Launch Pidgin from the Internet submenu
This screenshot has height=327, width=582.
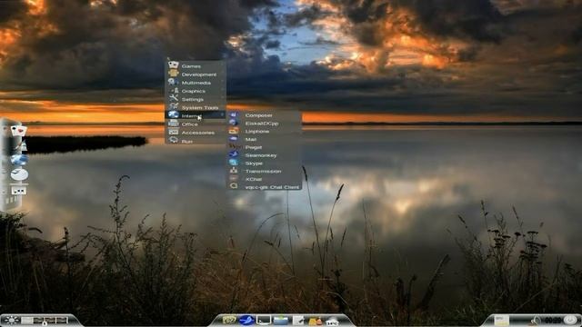click(265, 147)
